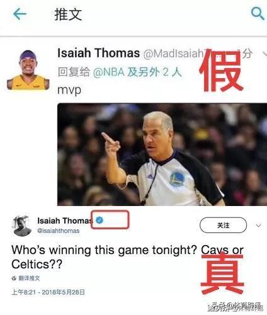The image size is (267, 315).
Task: Click the globe icon beside 翻译推文
Action: [x=14, y=278]
